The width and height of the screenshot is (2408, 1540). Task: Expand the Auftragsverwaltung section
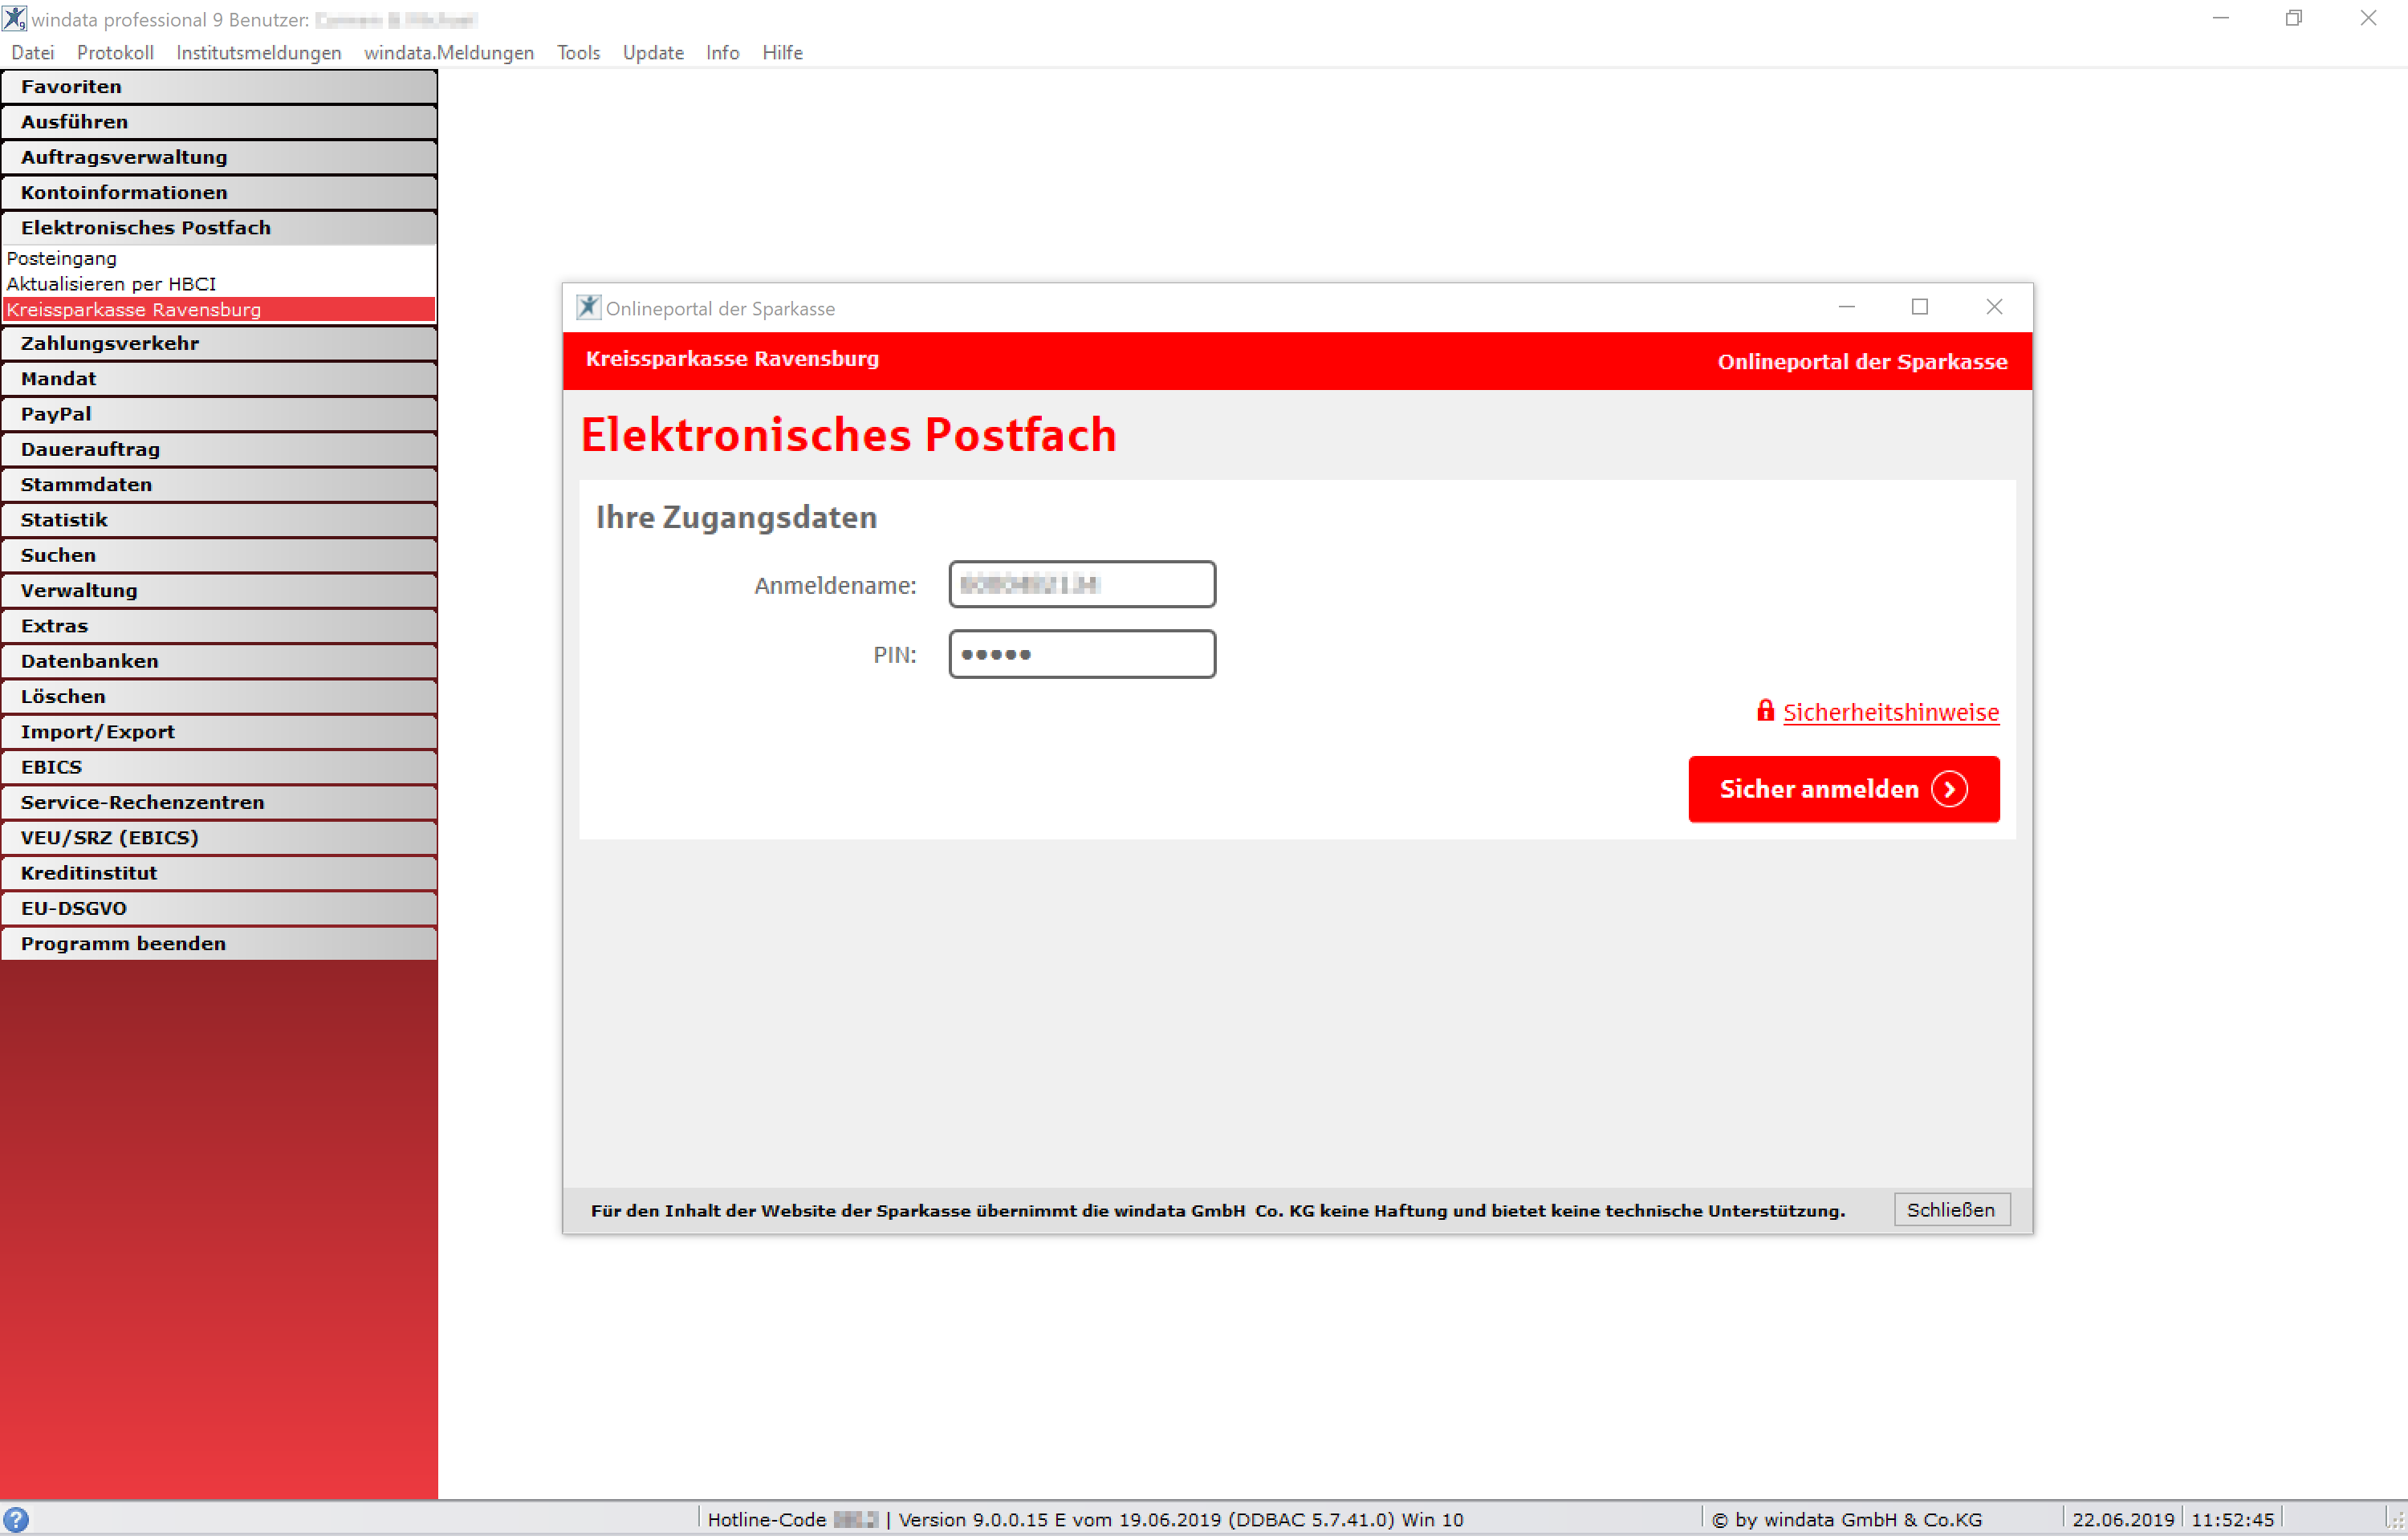(x=219, y=157)
